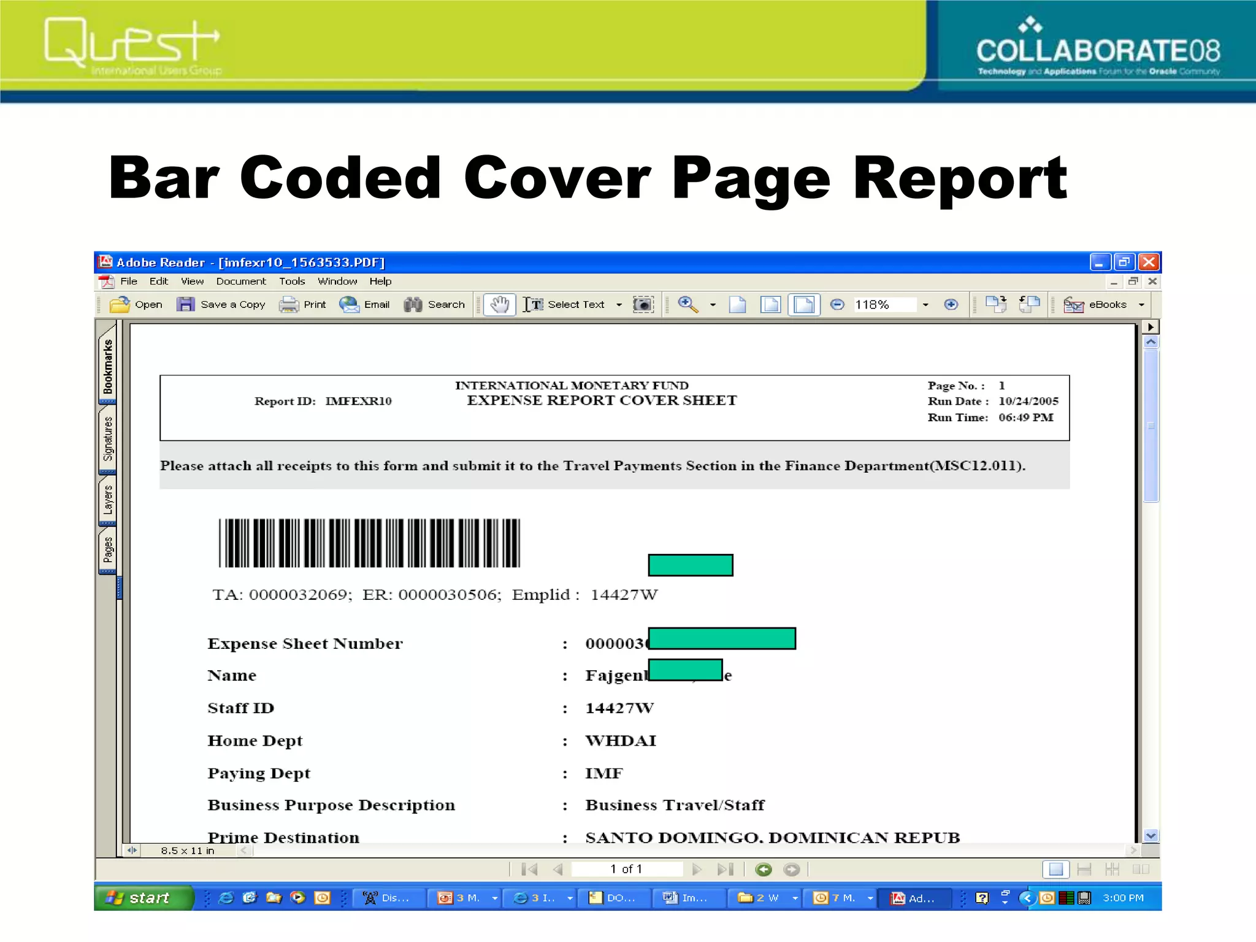Click Save a Copy floppy icon
Viewport: 1256px width, 942px height.
(x=185, y=305)
